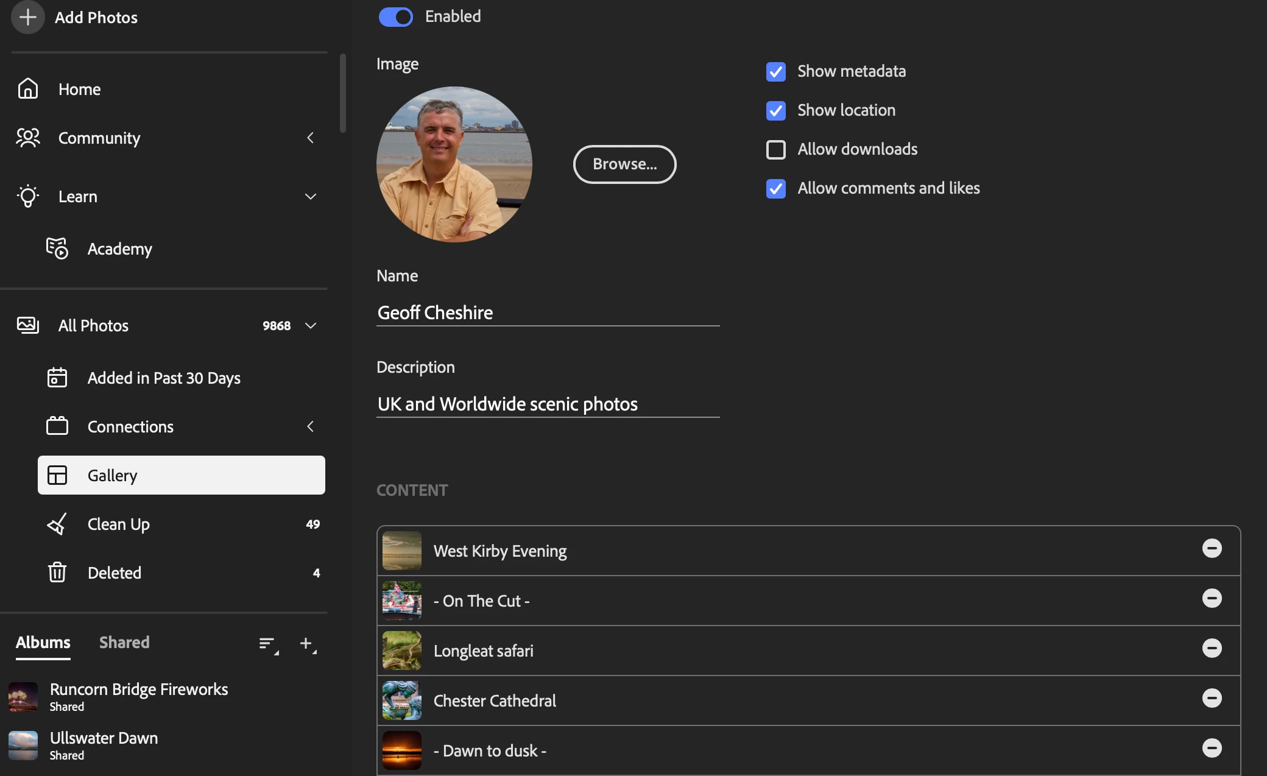1267x776 pixels.
Task: Click the sort albums icon
Action: pyautogui.click(x=268, y=643)
